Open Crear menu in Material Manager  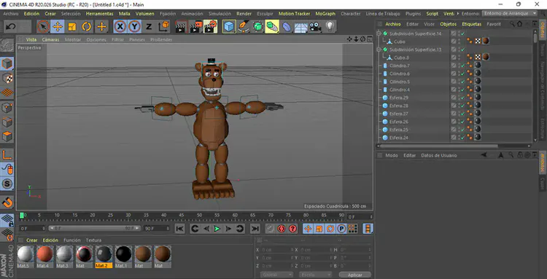pos(32,240)
